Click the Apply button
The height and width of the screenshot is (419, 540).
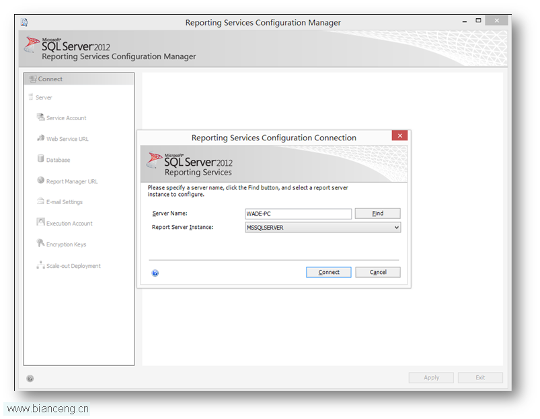click(431, 377)
